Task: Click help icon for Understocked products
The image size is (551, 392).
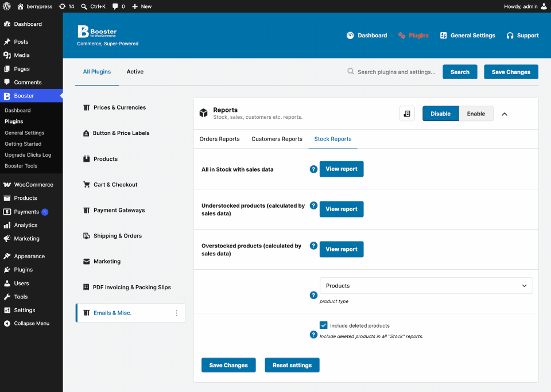Action: click(313, 205)
